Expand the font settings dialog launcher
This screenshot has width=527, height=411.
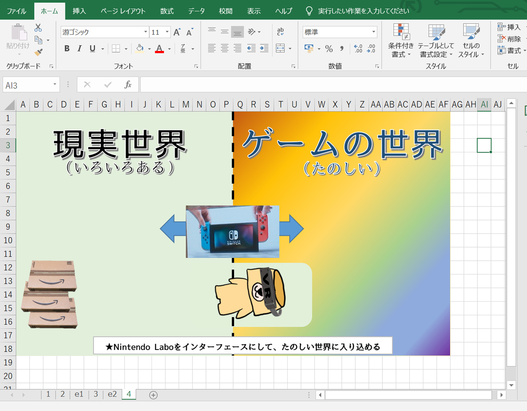[x=196, y=66]
